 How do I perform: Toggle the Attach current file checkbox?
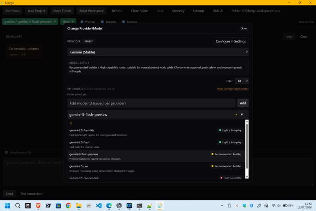[6, 152]
